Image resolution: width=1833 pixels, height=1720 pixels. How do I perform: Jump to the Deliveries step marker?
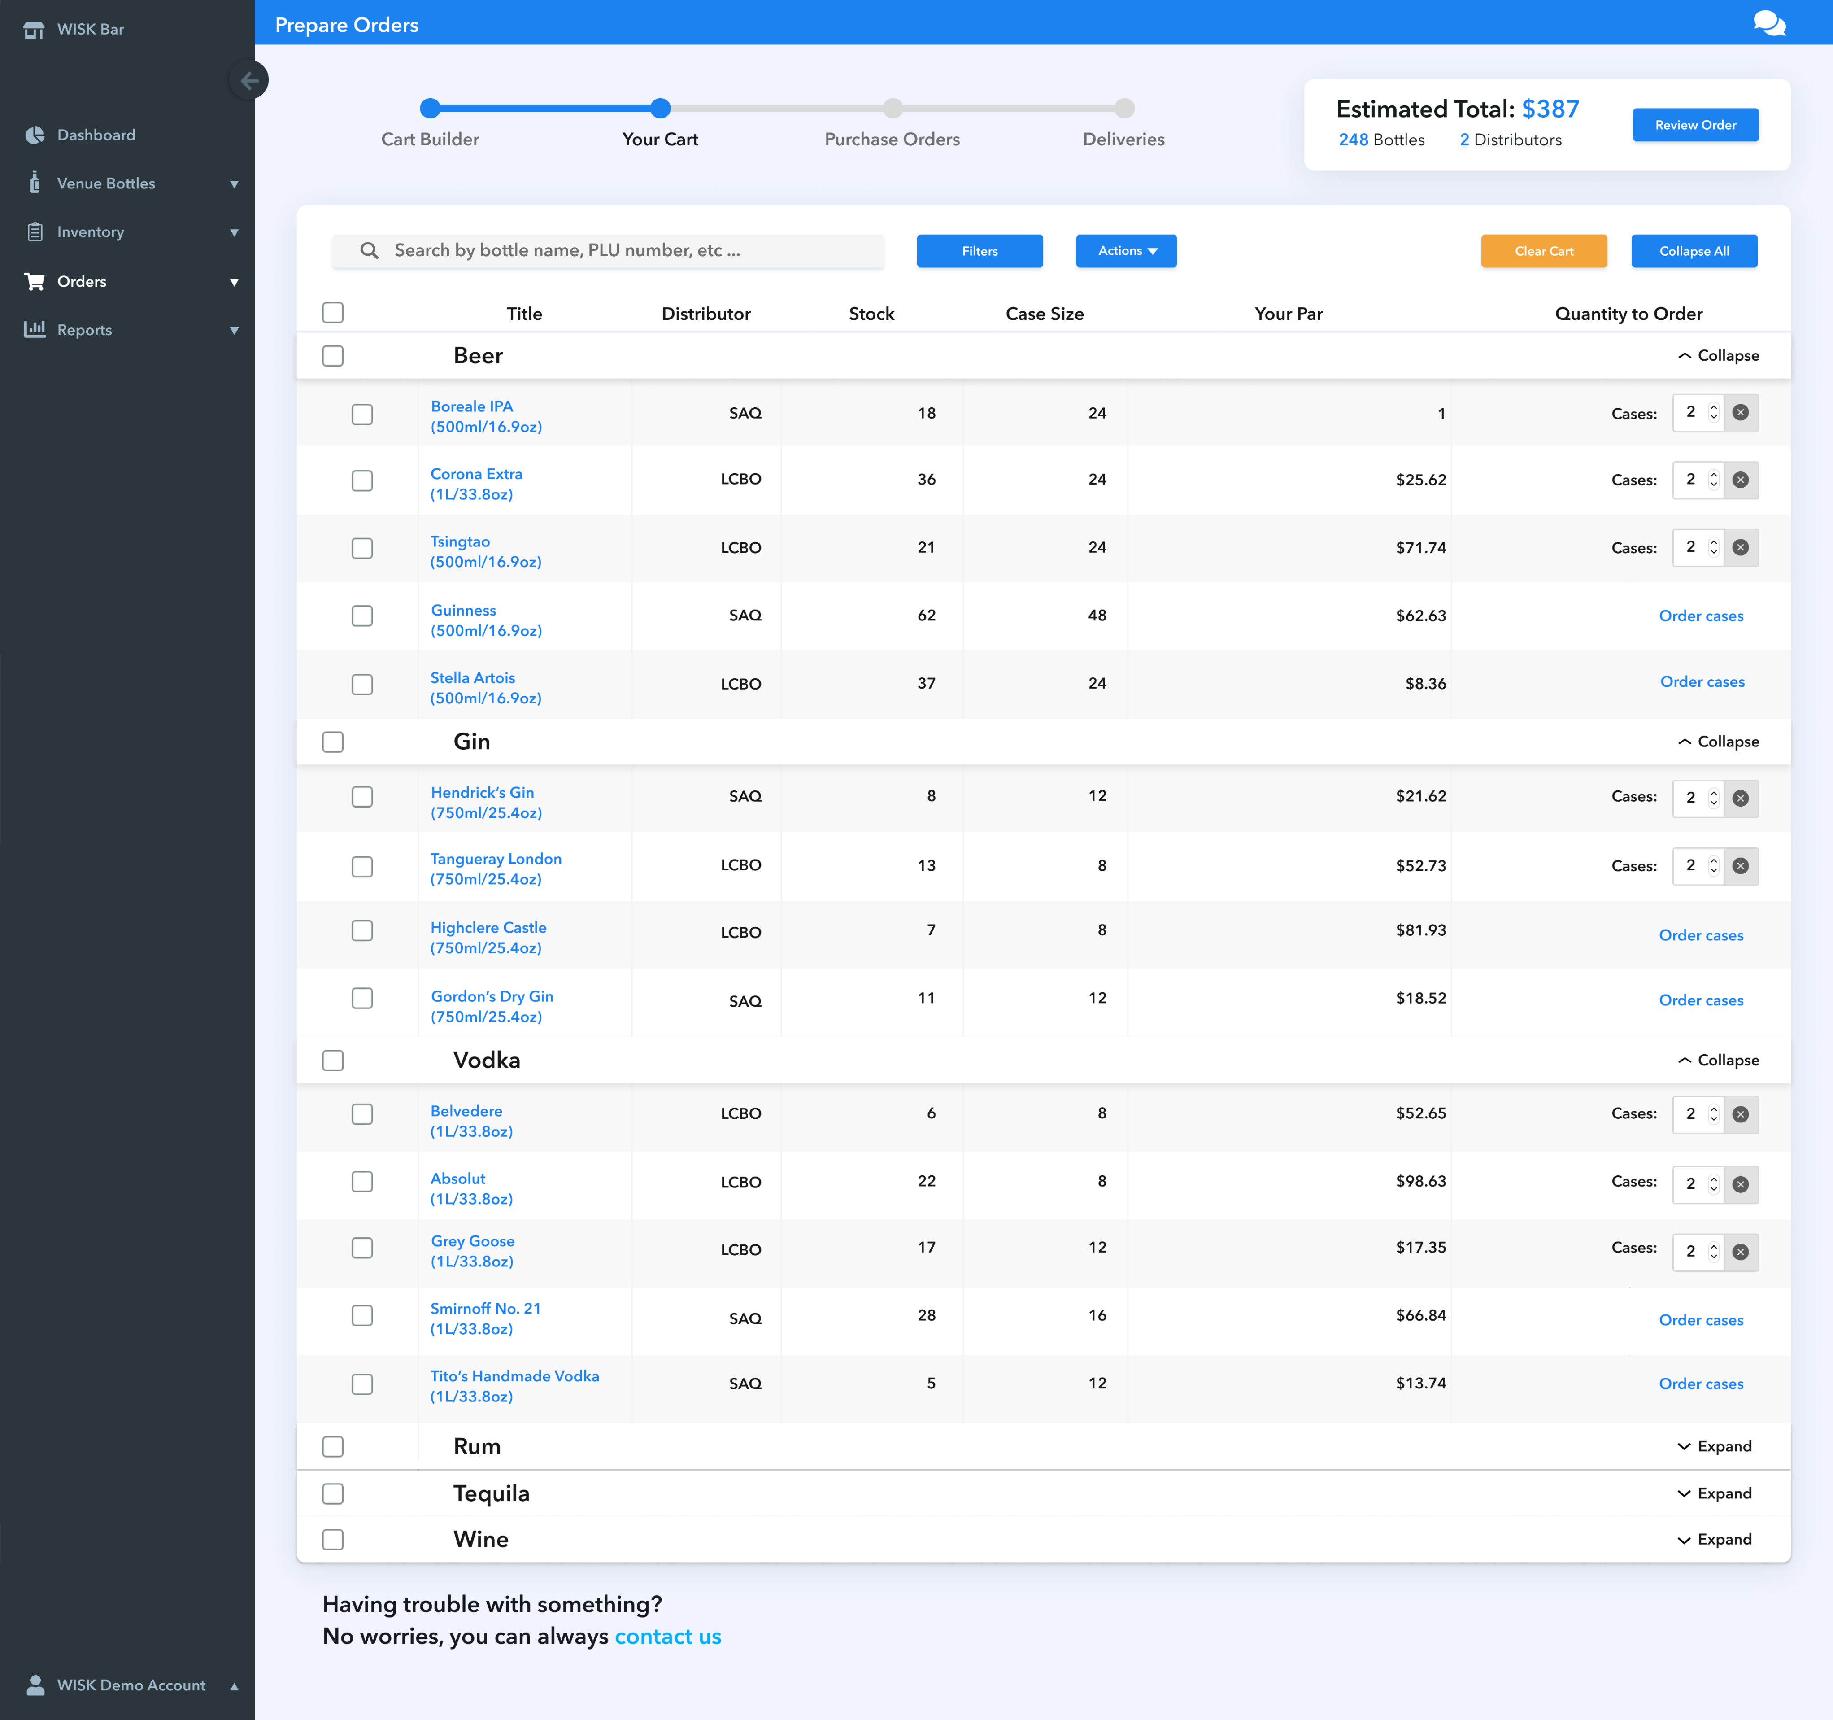(1124, 108)
